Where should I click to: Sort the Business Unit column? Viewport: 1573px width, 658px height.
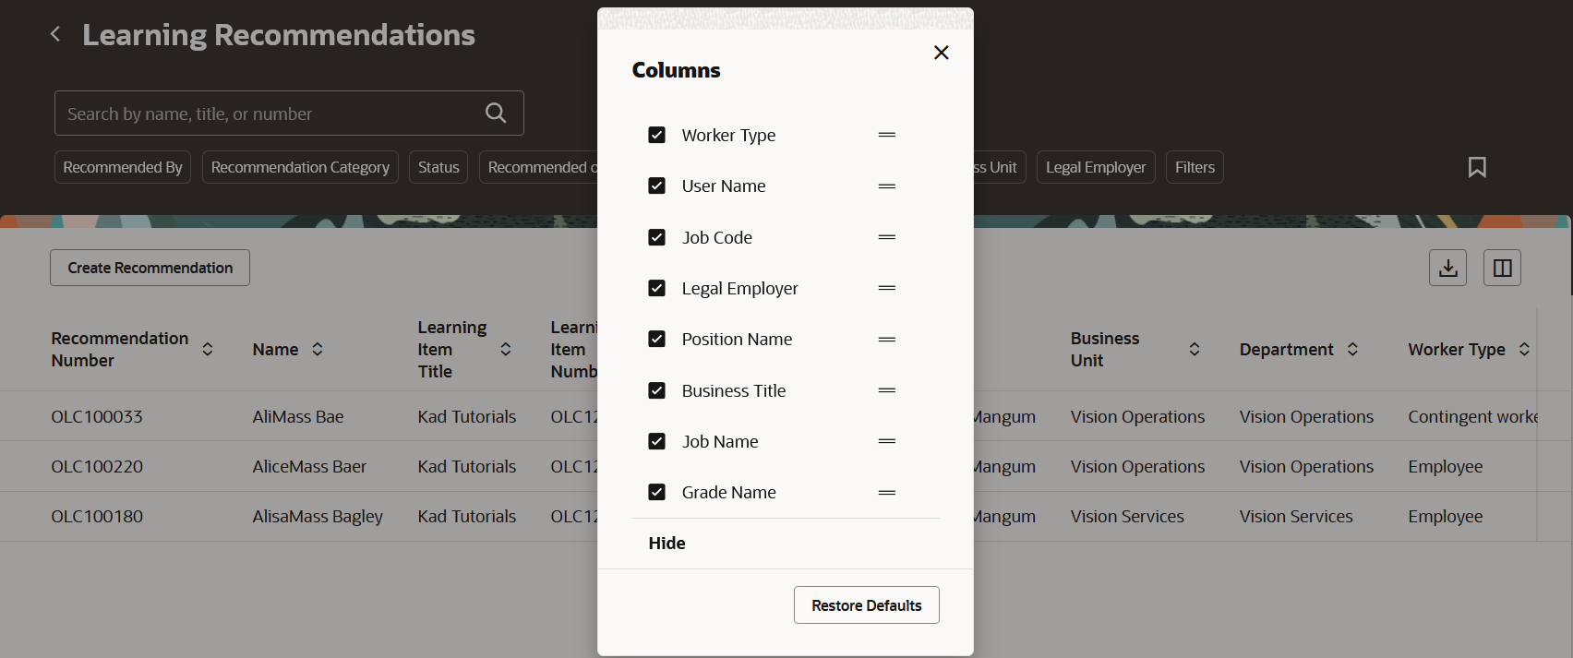[x=1194, y=349]
